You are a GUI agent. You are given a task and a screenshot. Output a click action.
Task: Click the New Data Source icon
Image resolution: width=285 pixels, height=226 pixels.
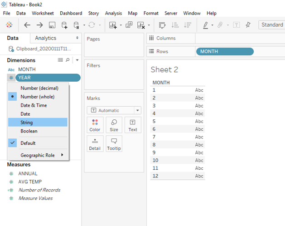pos(64,25)
